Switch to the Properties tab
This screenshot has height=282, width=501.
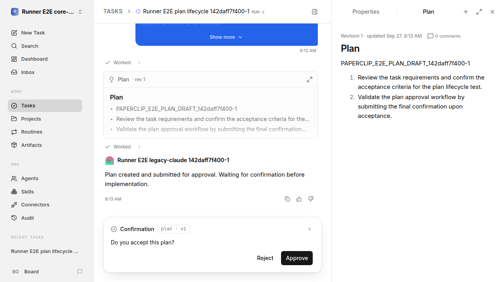click(x=366, y=12)
